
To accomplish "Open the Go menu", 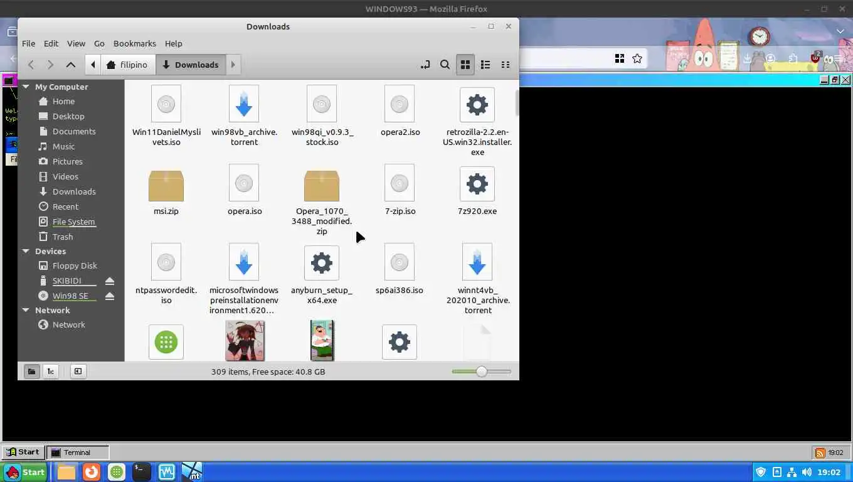I will pos(99,43).
